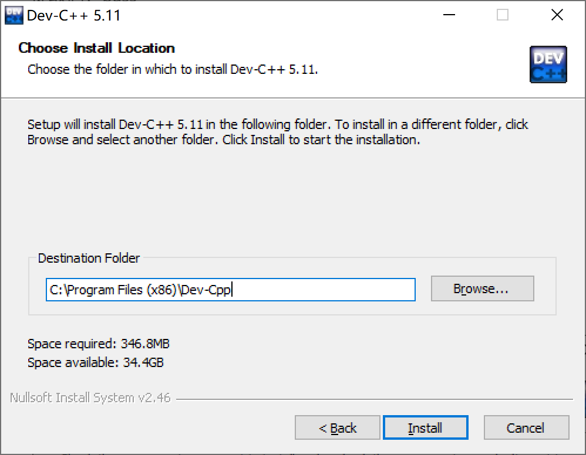
Task: Click the "Space required: 346.8MB" text
Action: coord(99,344)
